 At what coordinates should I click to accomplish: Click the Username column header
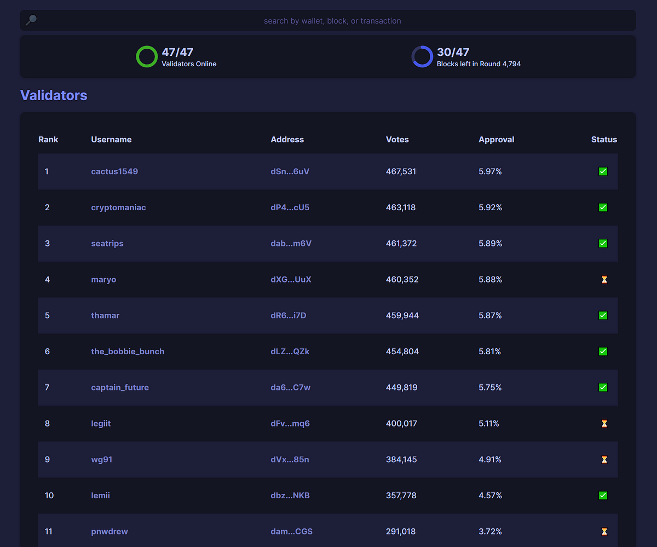(x=111, y=140)
